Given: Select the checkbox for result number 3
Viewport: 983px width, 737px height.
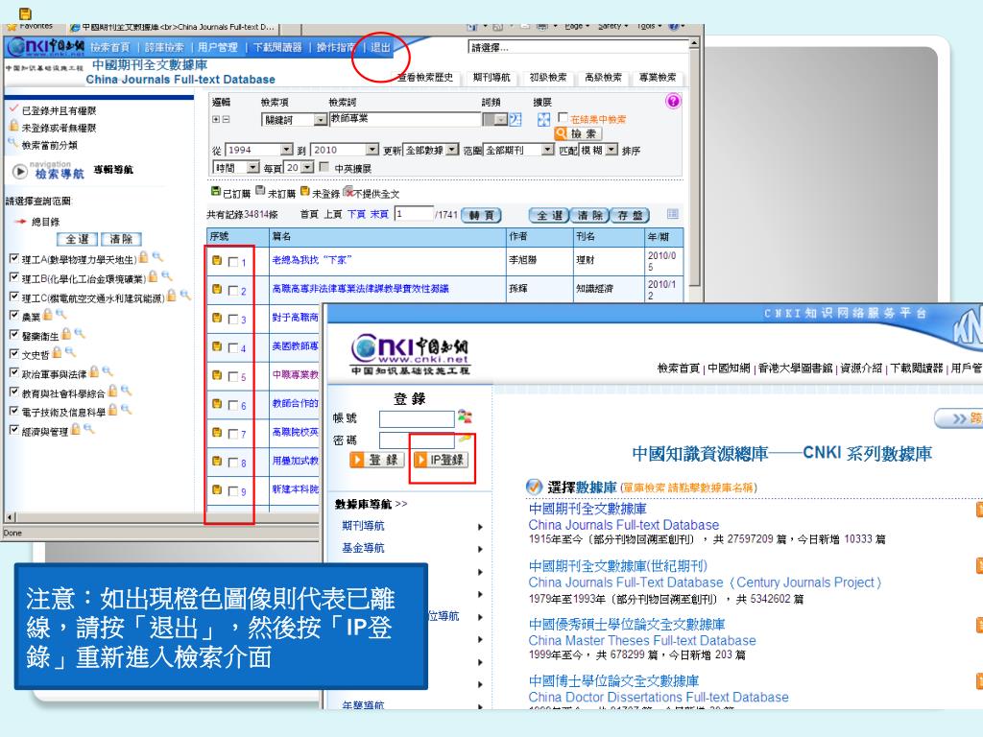Looking at the screenshot, I should [x=233, y=320].
